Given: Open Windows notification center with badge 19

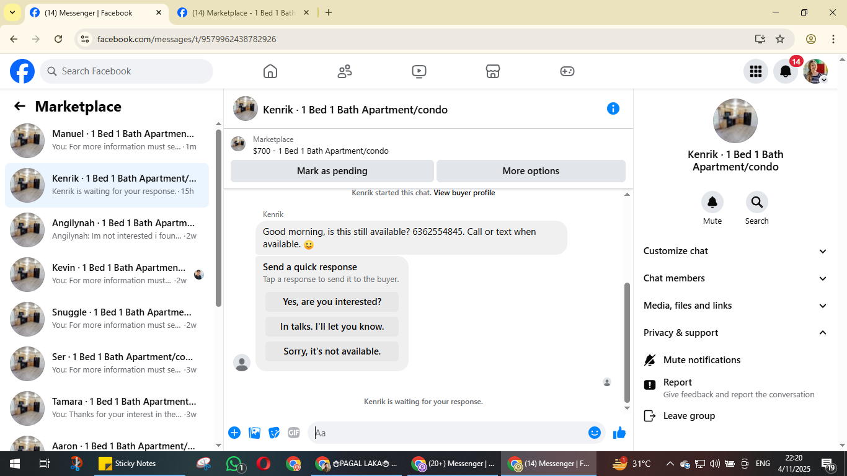Looking at the screenshot, I should pyautogui.click(x=828, y=464).
